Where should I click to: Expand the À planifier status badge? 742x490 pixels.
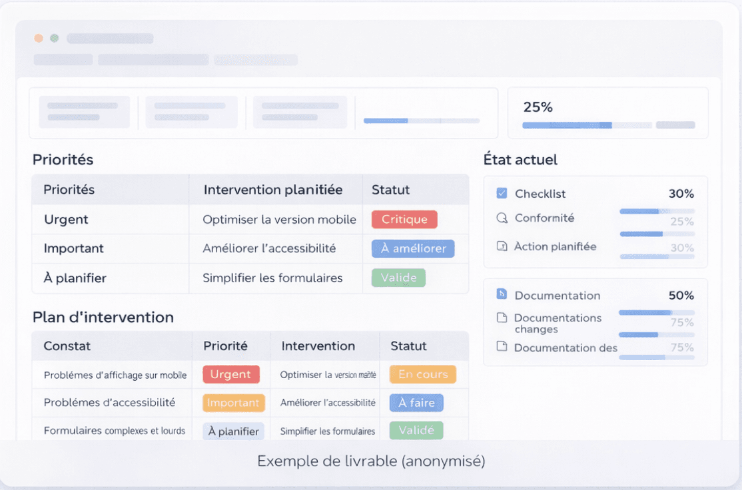click(x=234, y=431)
